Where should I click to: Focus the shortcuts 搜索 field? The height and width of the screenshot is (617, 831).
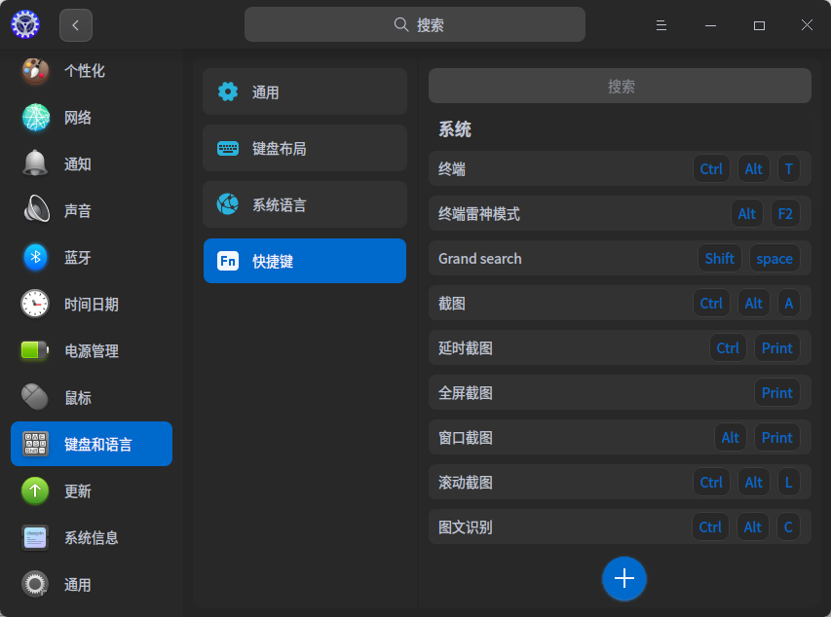(x=620, y=86)
